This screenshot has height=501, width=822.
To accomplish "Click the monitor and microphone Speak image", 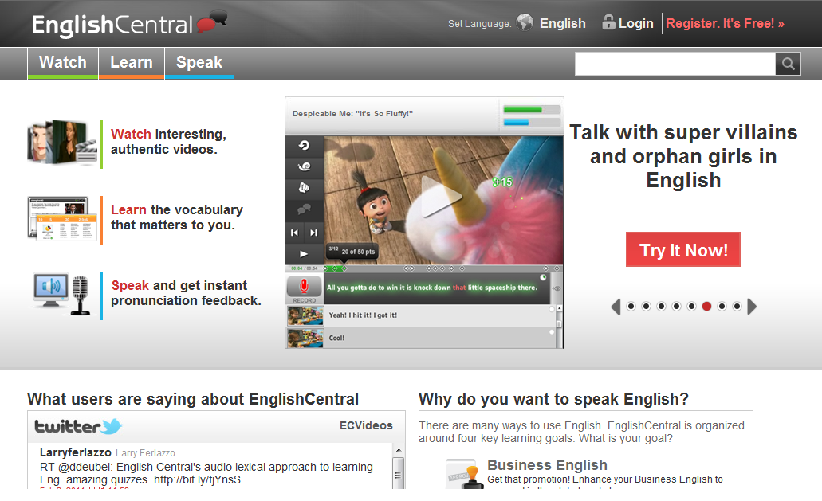I will [x=62, y=293].
